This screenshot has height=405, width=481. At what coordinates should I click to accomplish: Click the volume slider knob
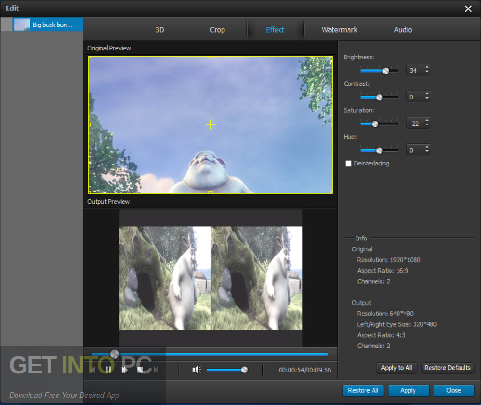click(244, 370)
